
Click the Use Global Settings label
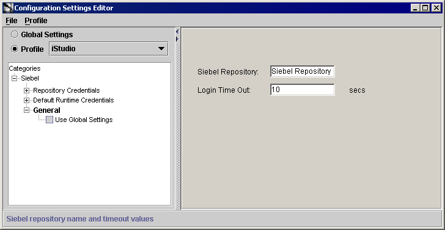click(x=84, y=120)
